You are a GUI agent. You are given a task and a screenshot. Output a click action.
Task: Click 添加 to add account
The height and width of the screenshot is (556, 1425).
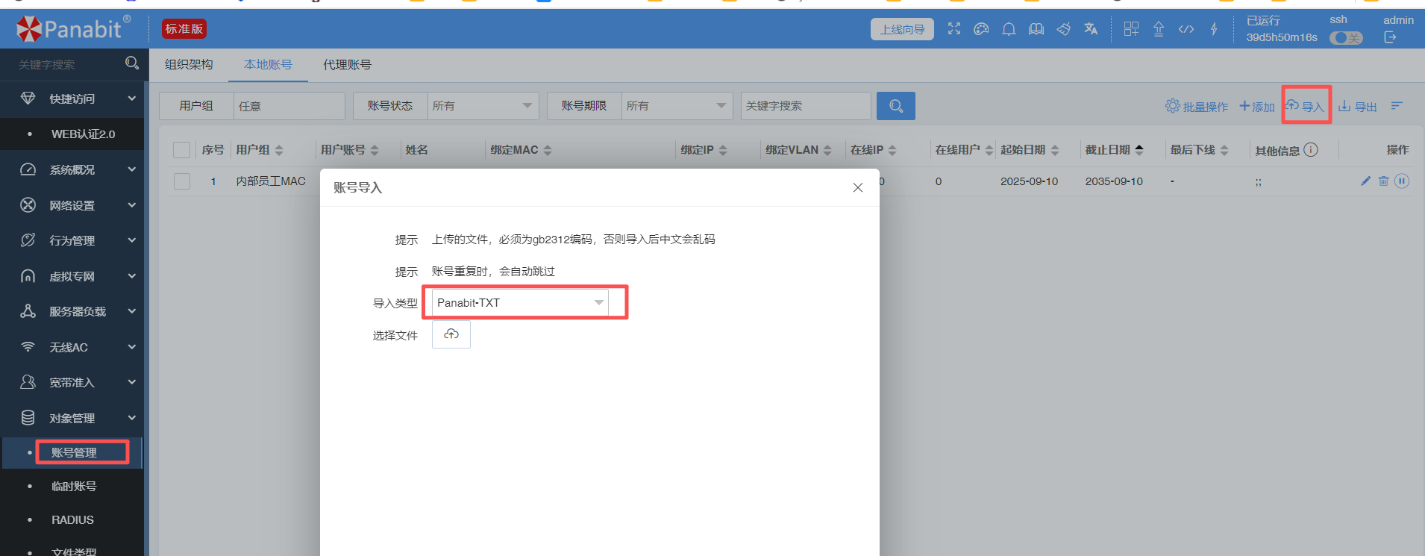[1257, 106]
